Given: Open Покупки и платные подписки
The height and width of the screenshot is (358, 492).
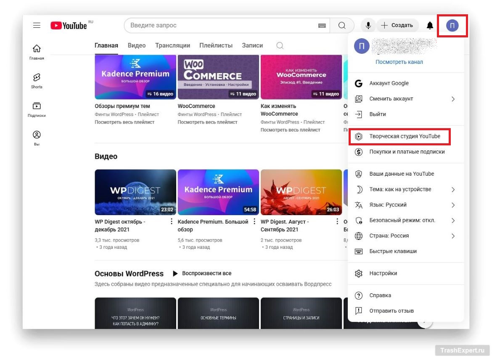Looking at the screenshot, I should (x=406, y=152).
